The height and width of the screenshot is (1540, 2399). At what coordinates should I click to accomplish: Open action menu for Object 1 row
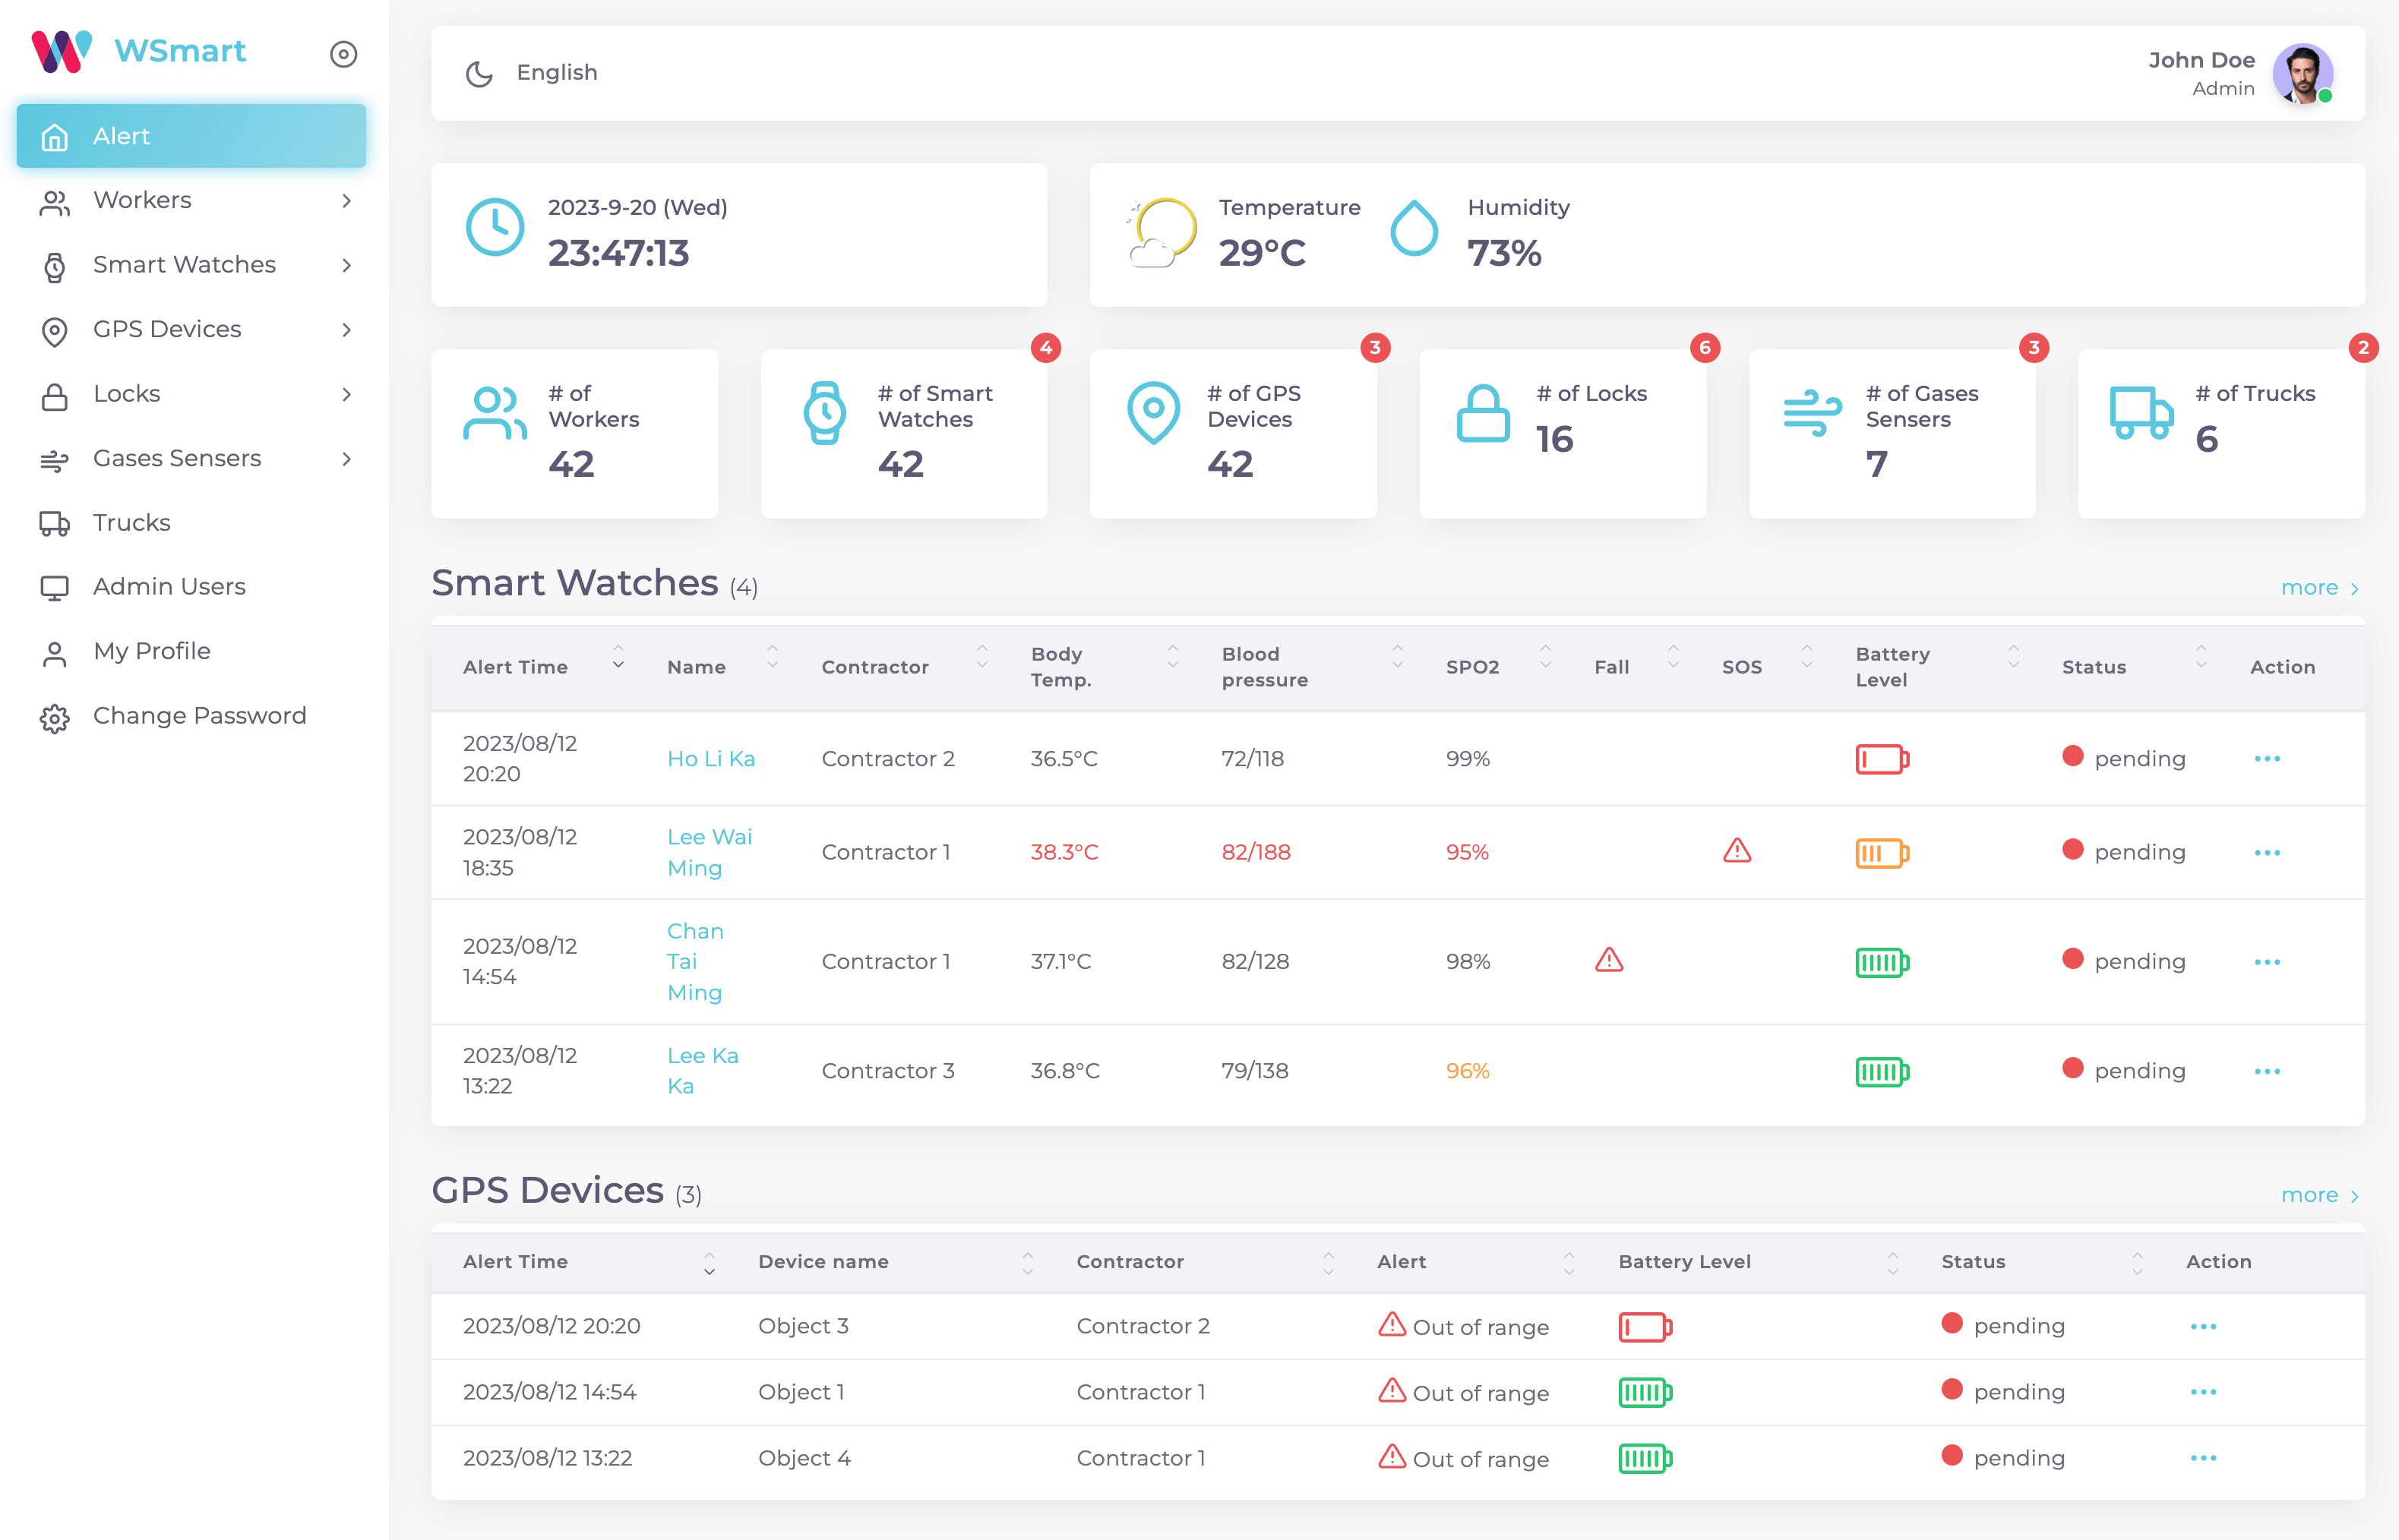click(2203, 1393)
